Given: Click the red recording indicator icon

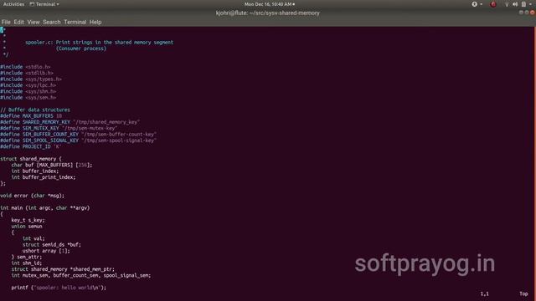Looking at the screenshot, I should [493, 4].
